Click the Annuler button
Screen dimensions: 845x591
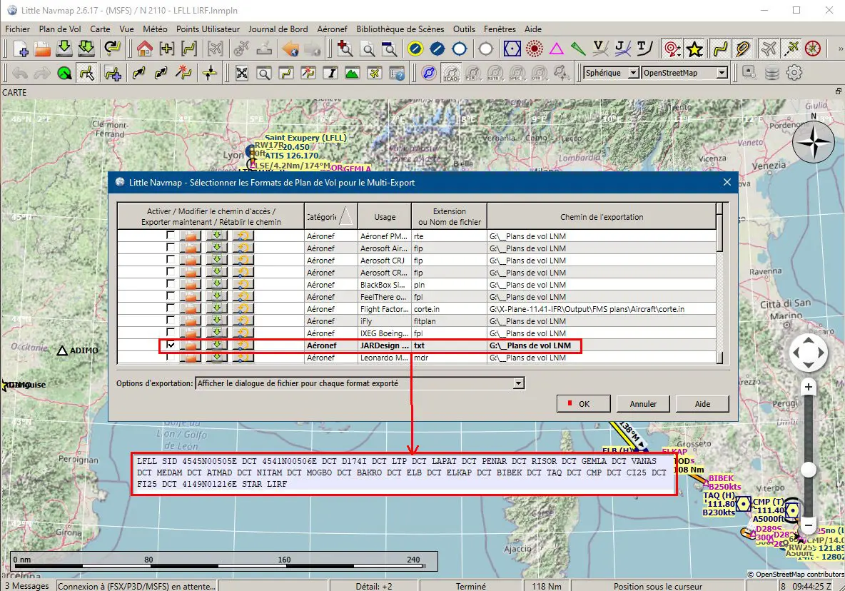[644, 403]
